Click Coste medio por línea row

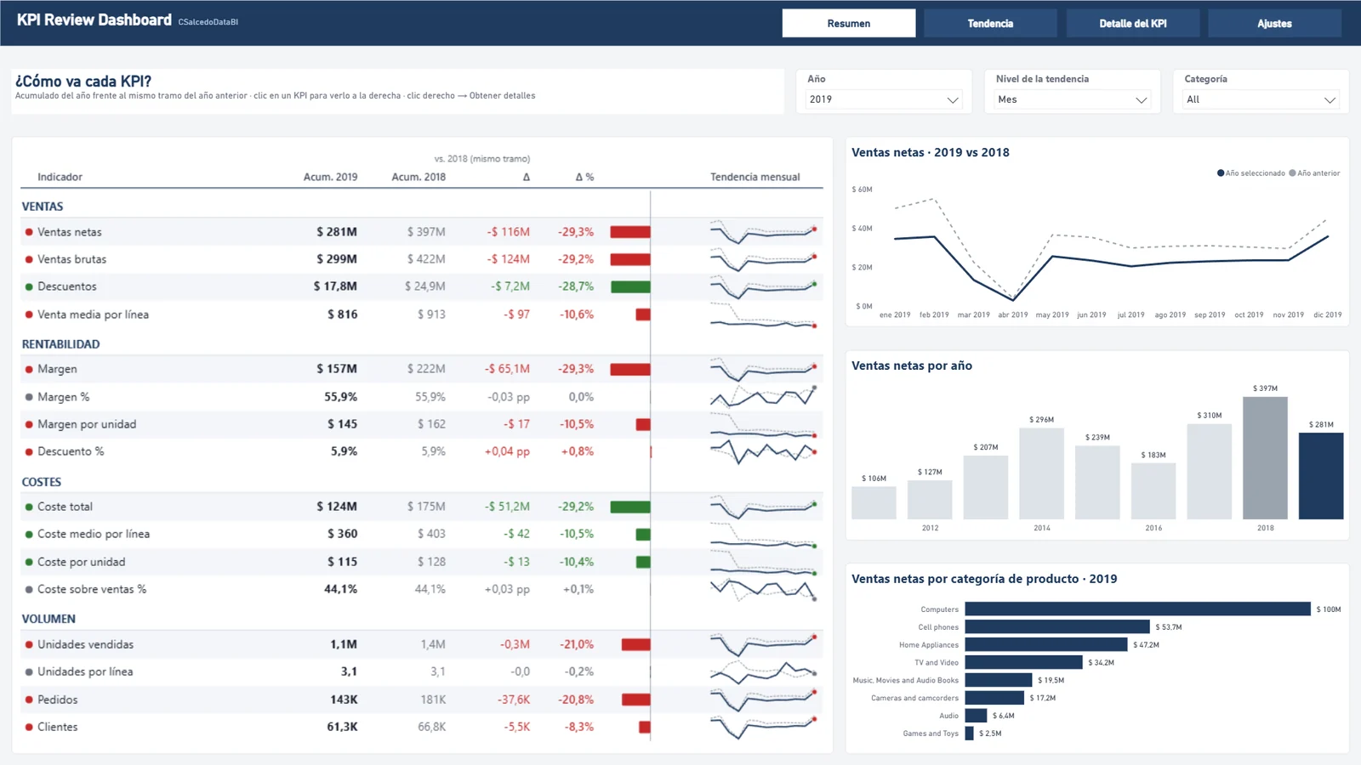[x=422, y=534]
